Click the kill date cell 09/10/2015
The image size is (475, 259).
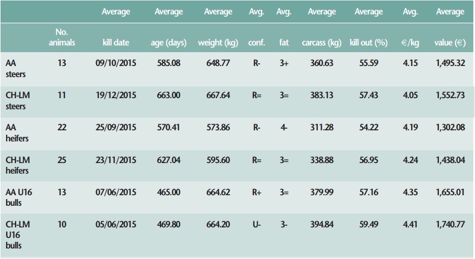(116, 63)
